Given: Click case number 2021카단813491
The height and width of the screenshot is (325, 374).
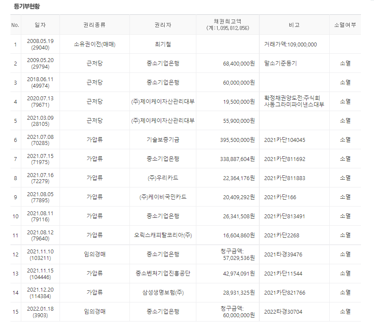Looking at the screenshot, I should point(285,217).
